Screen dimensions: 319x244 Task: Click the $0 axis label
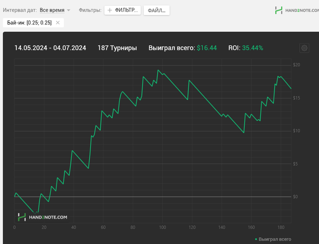295,197
